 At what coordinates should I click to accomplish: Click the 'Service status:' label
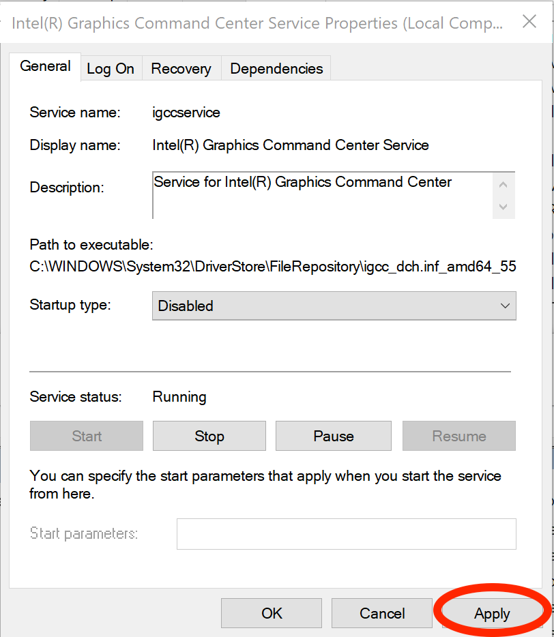point(76,396)
